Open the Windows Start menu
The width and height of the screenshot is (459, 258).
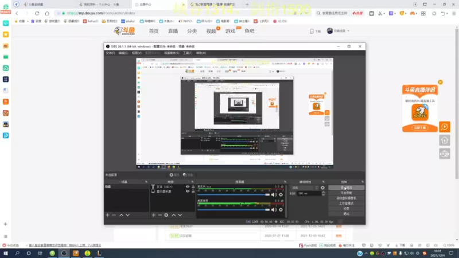tap(6, 253)
